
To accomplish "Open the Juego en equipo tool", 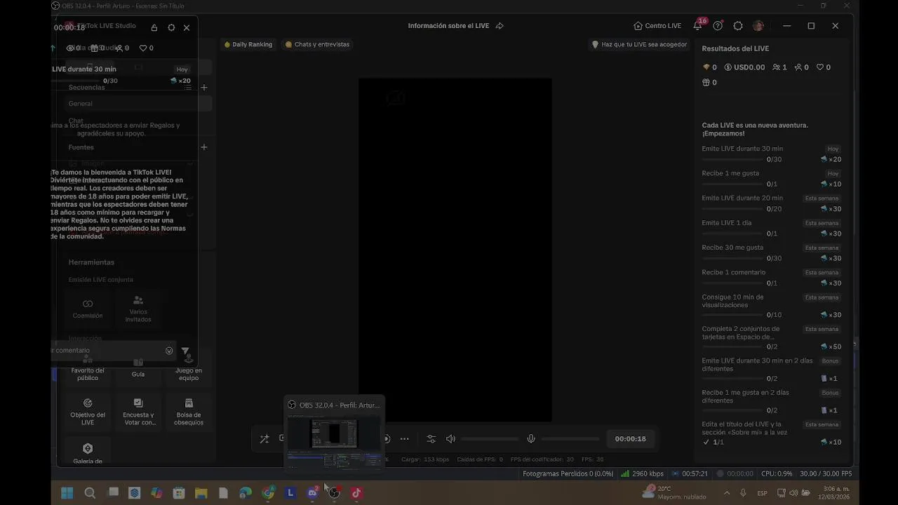I will click(189, 367).
